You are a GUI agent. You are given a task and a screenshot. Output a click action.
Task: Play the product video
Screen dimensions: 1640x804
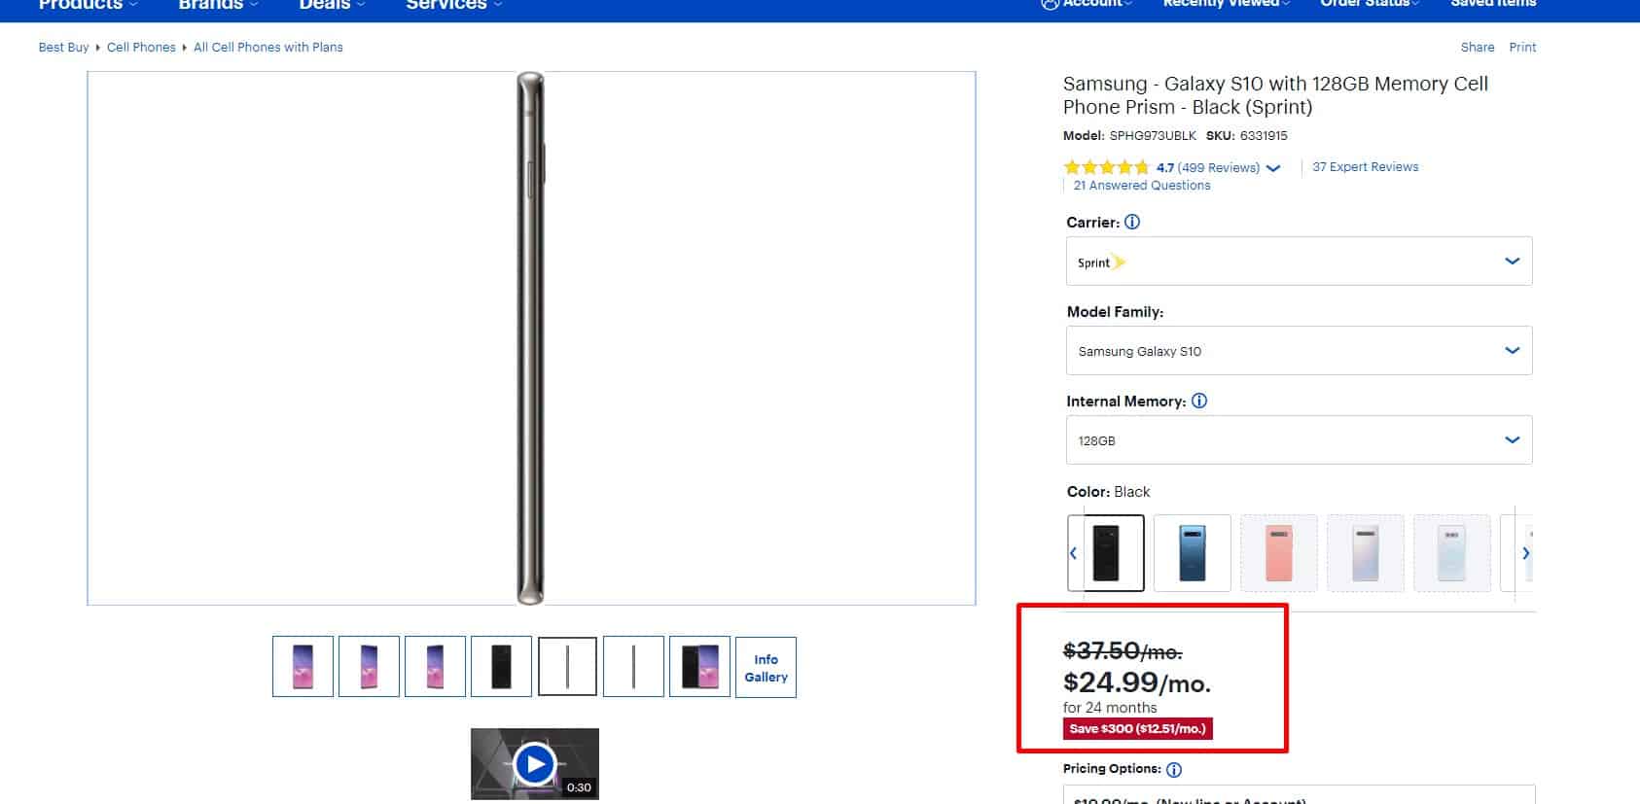[534, 764]
